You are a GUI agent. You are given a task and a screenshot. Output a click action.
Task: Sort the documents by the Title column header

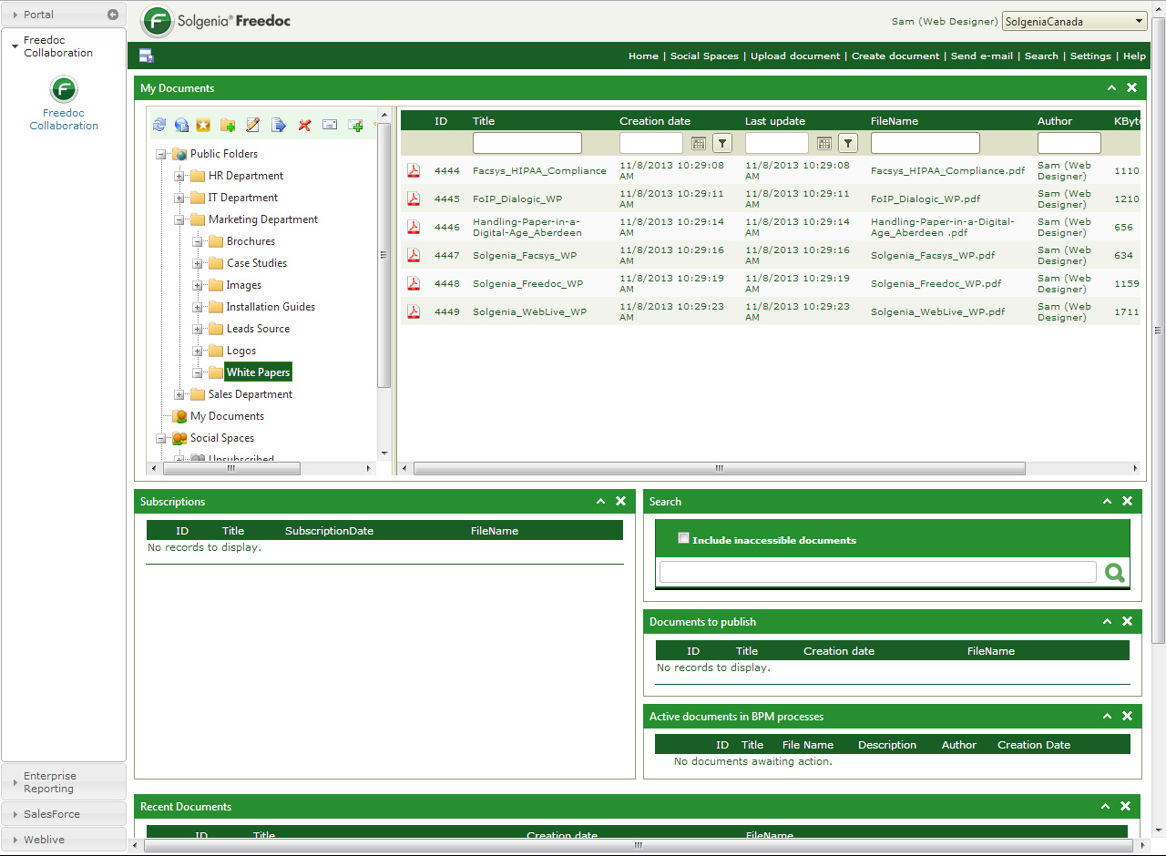[x=484, y=121]
